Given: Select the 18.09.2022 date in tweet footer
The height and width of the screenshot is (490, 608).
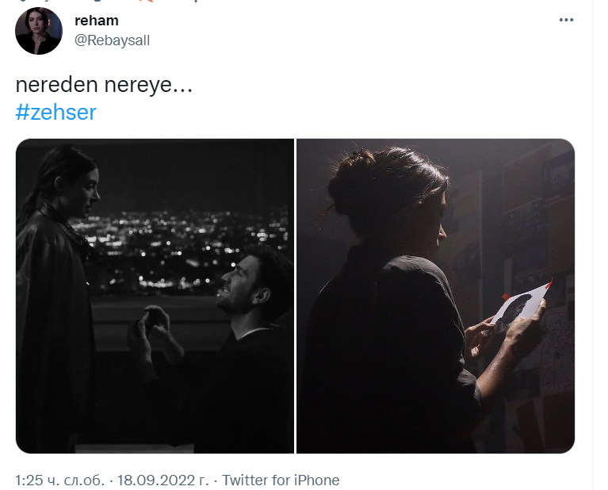Looking at the screenshot, I should 163,480.
